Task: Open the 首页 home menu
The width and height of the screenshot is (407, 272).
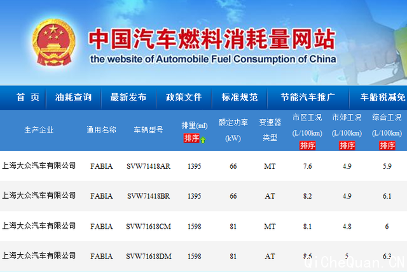Action: (x=28, y=97)
